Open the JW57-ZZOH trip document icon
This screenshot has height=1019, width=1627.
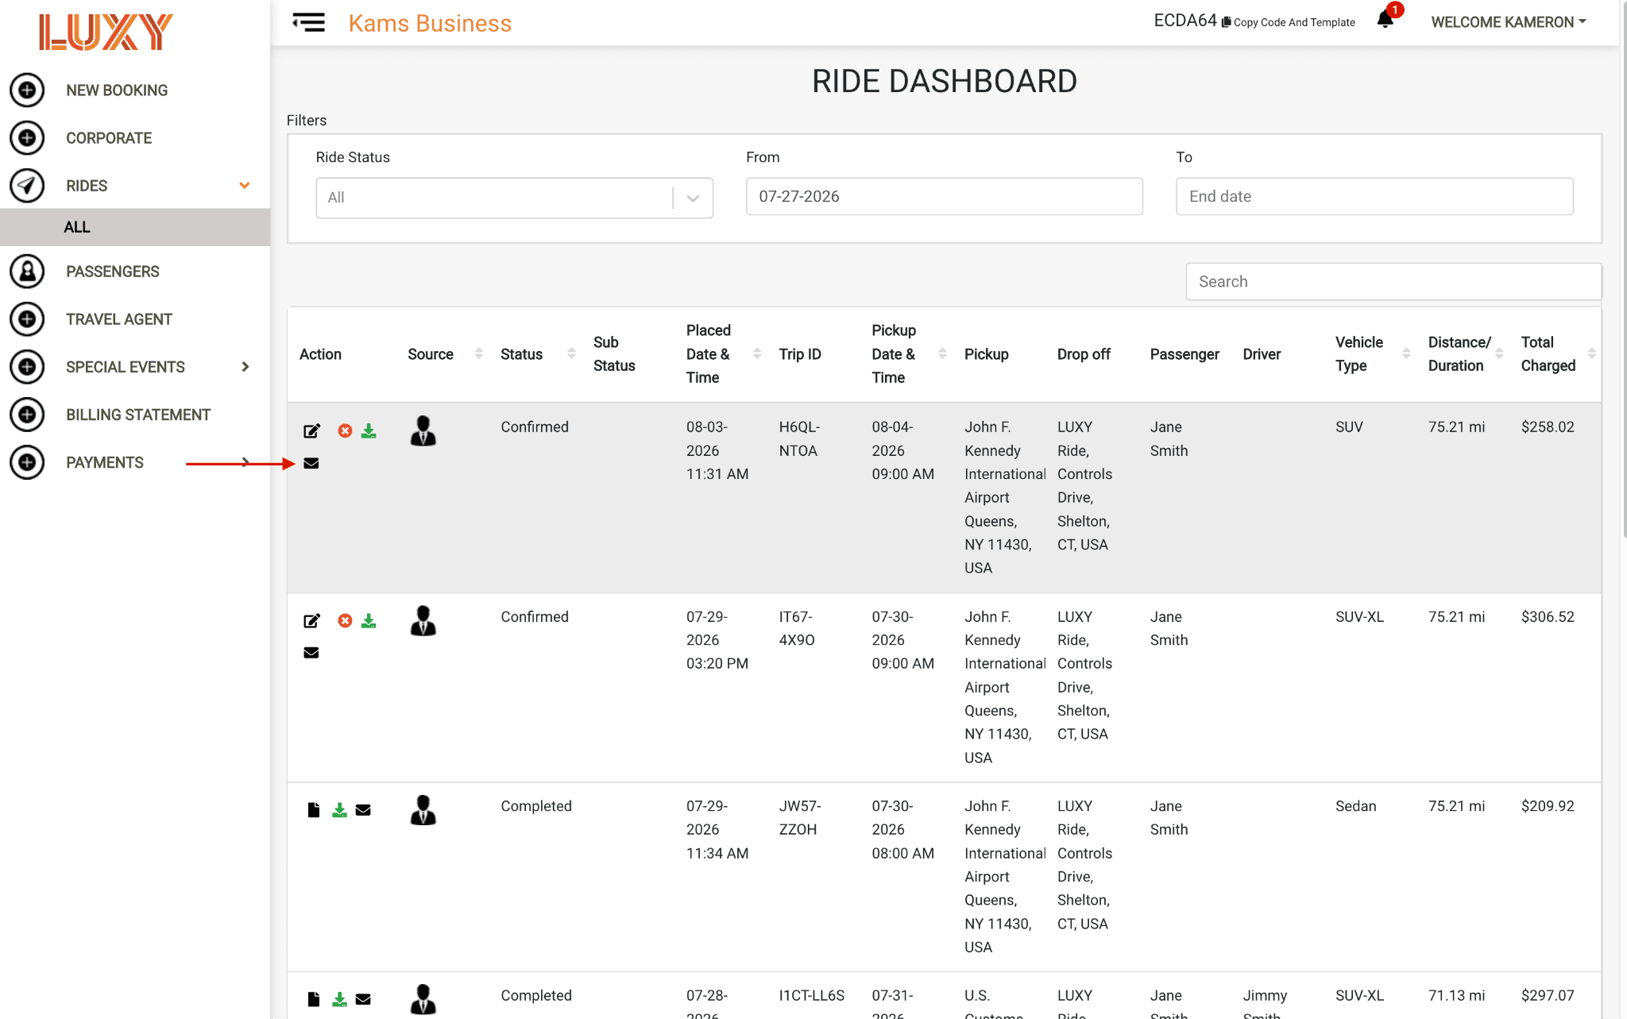314,810
